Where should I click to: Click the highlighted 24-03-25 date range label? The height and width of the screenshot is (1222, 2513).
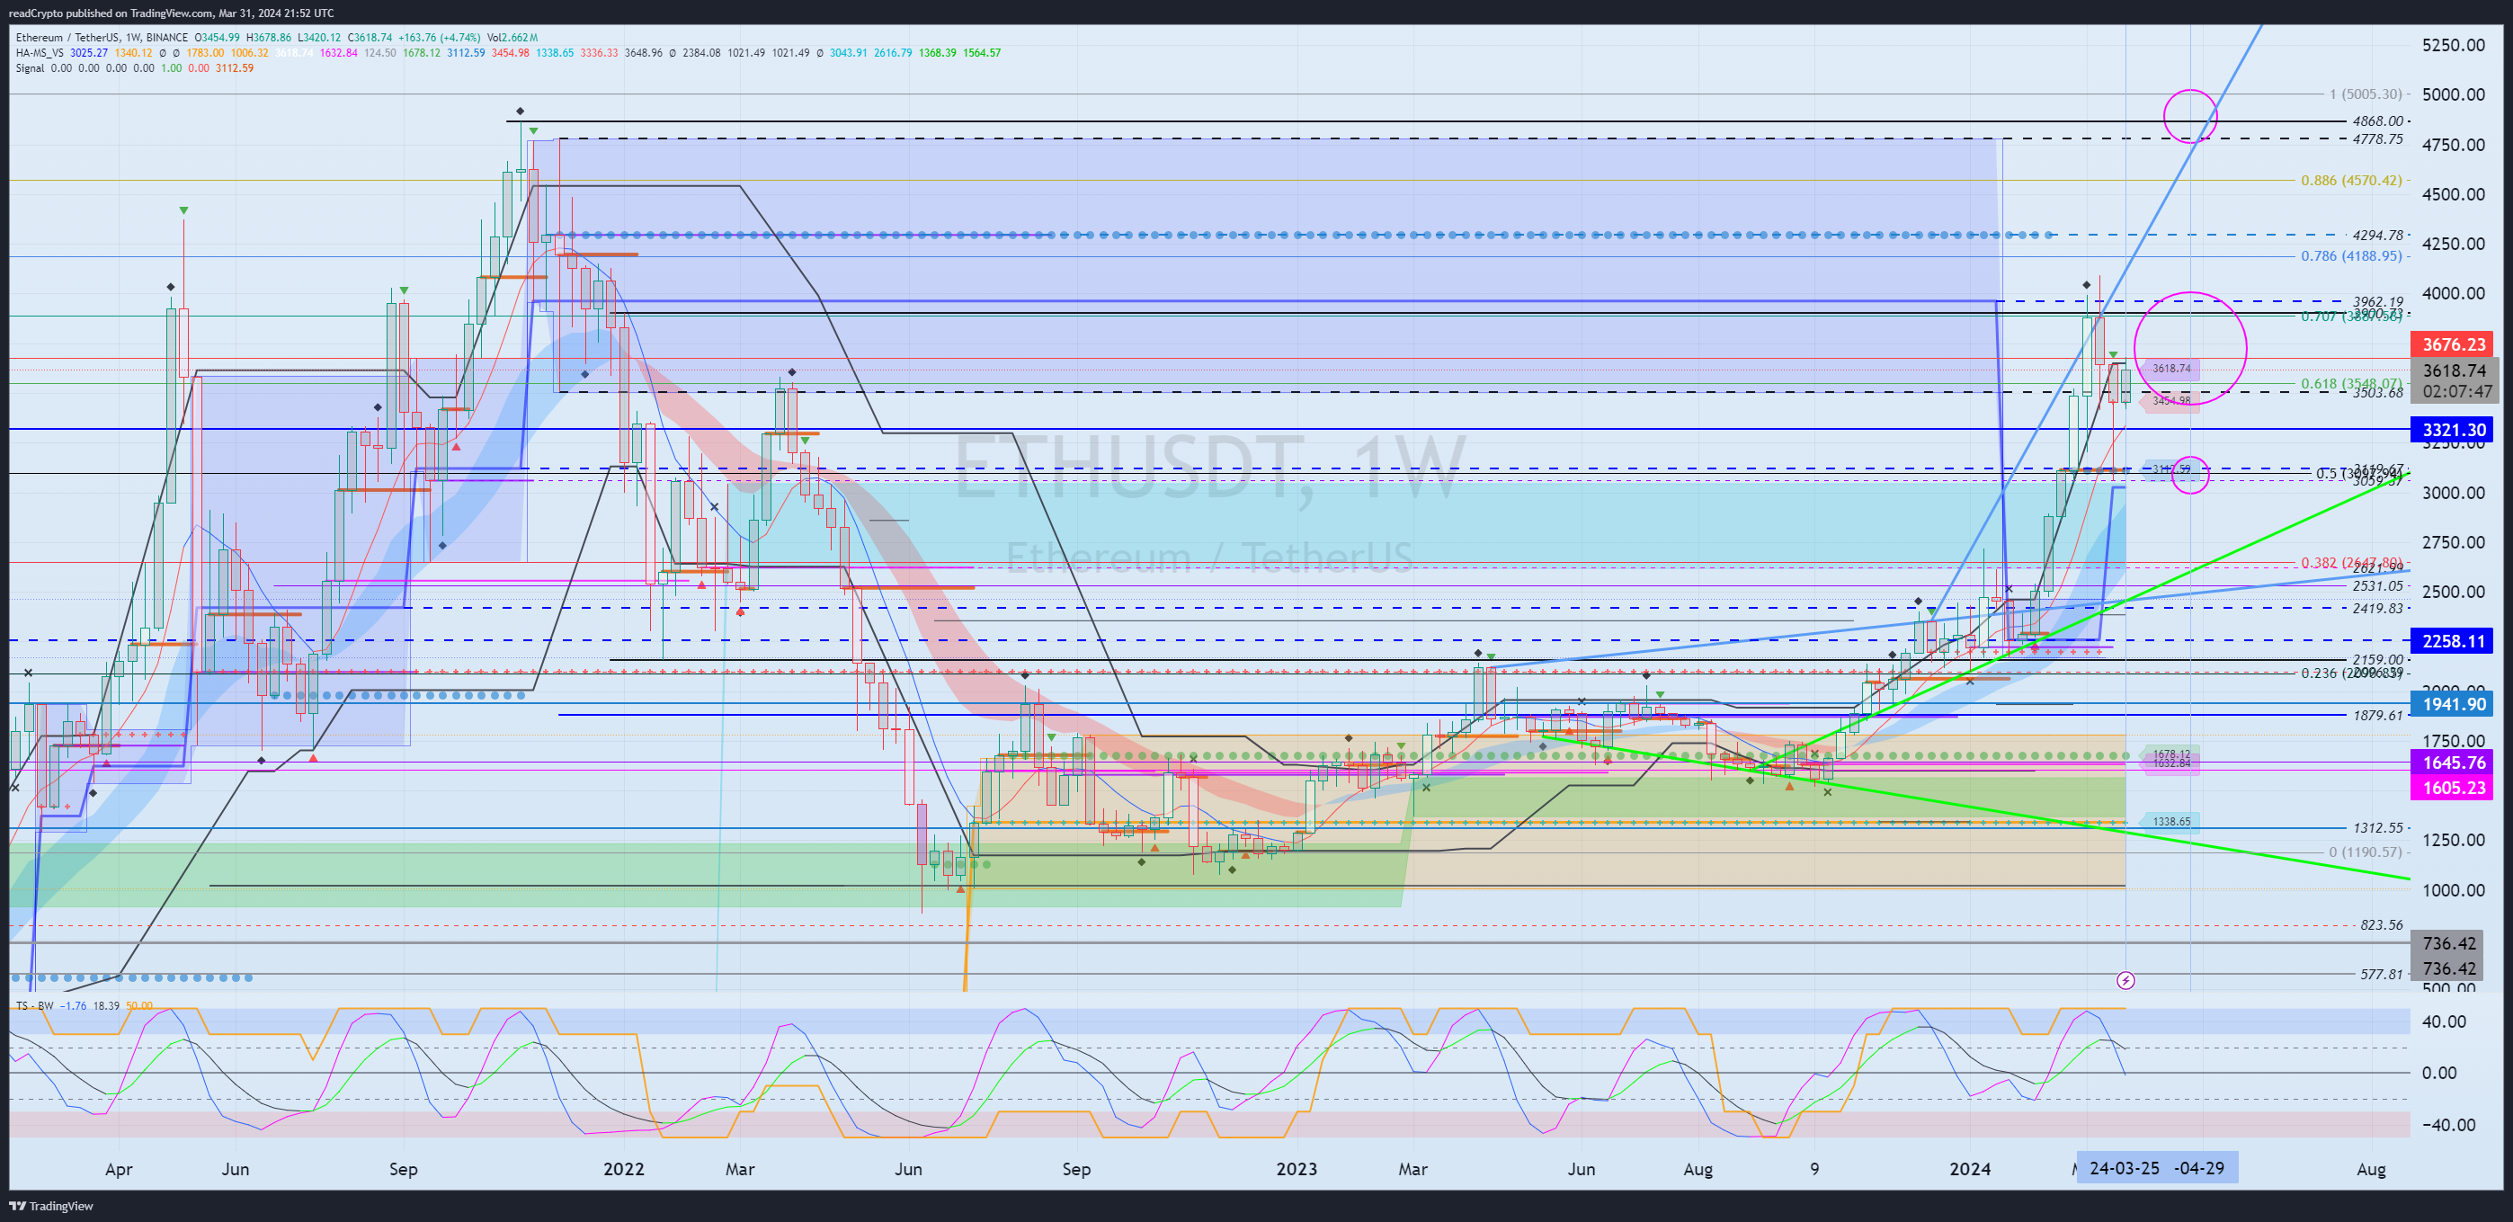pos(2157,1168)
